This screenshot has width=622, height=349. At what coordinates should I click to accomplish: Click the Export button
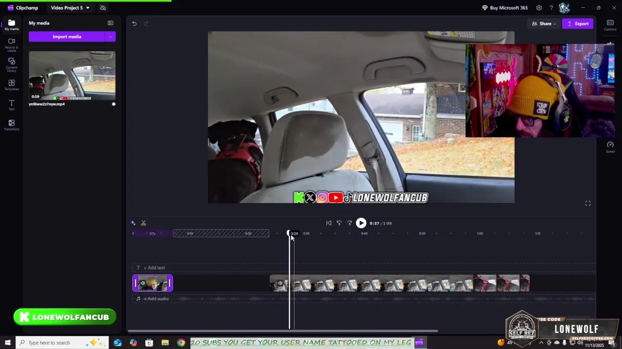[x=578, y=24]
